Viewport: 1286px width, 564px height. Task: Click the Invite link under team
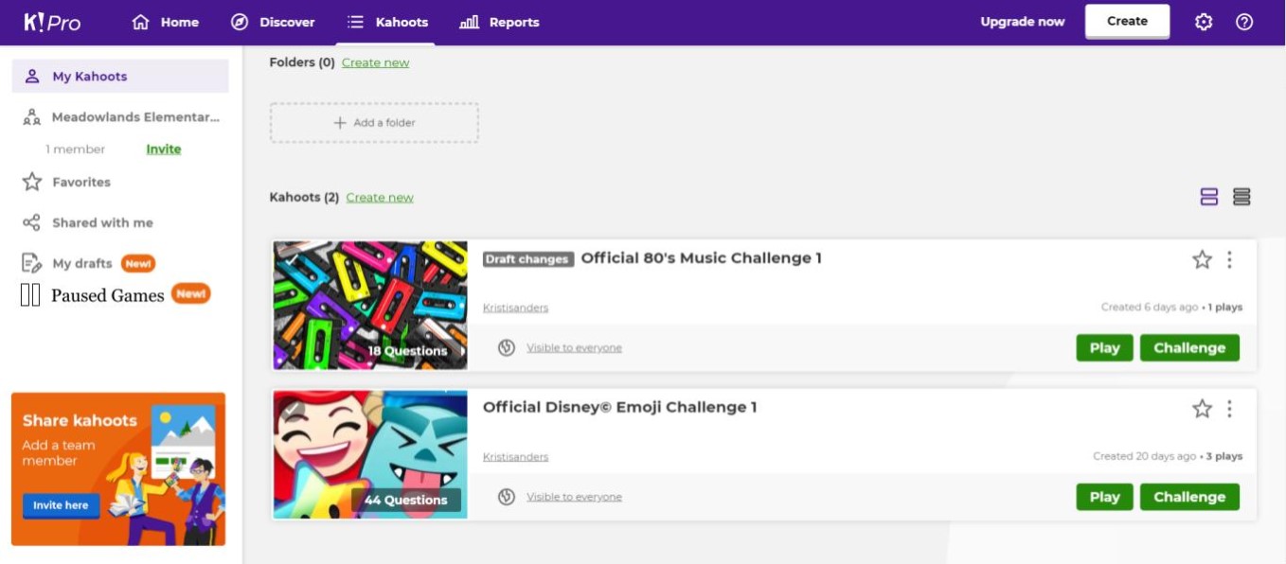click(163, 149)
